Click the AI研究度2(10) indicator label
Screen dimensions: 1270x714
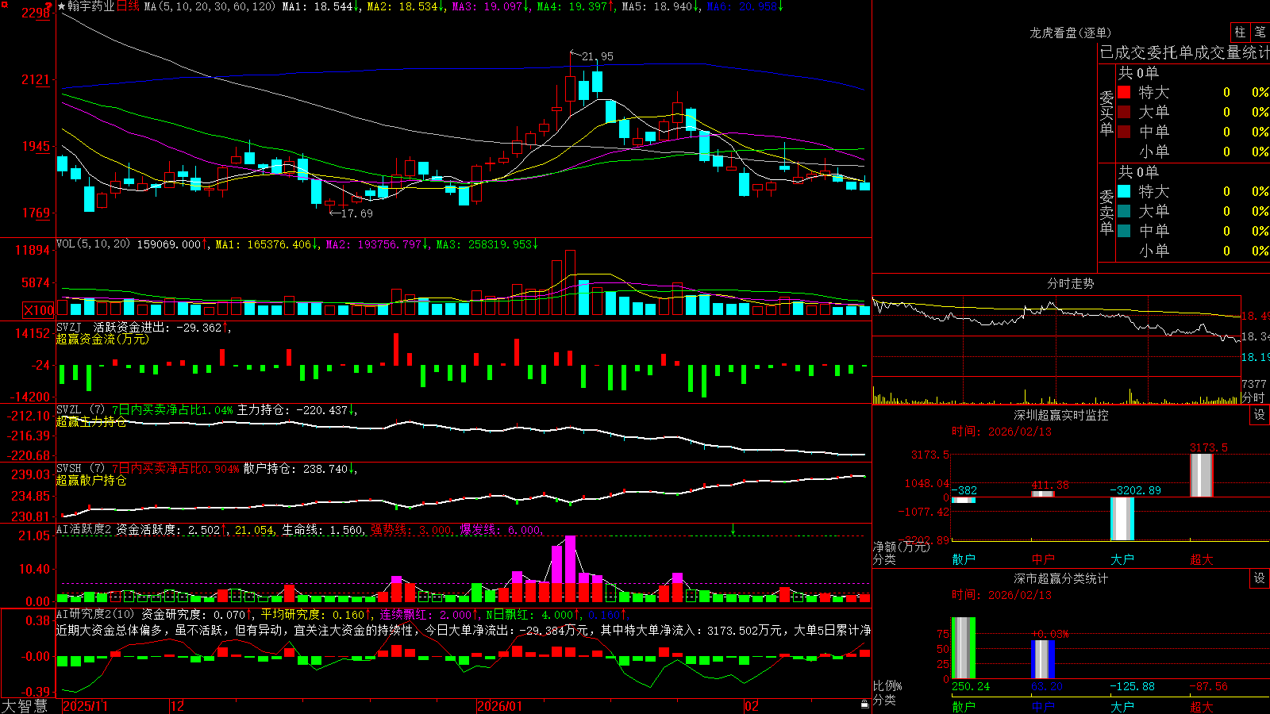pyautogui.click(x=95, y=614)
